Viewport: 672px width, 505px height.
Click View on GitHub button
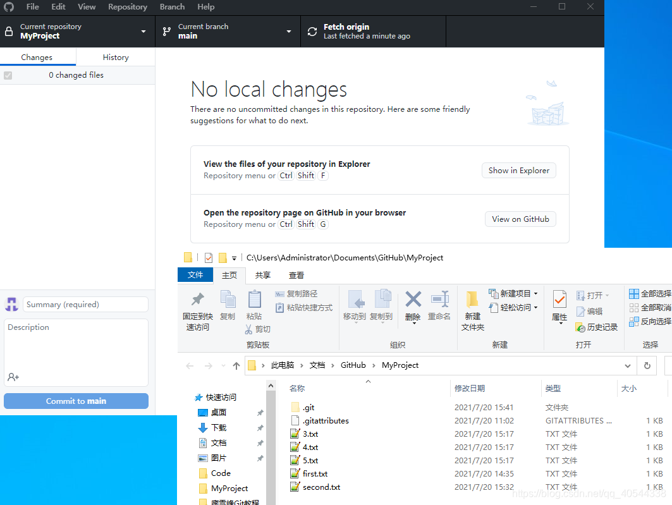click(x=520, y=219)
